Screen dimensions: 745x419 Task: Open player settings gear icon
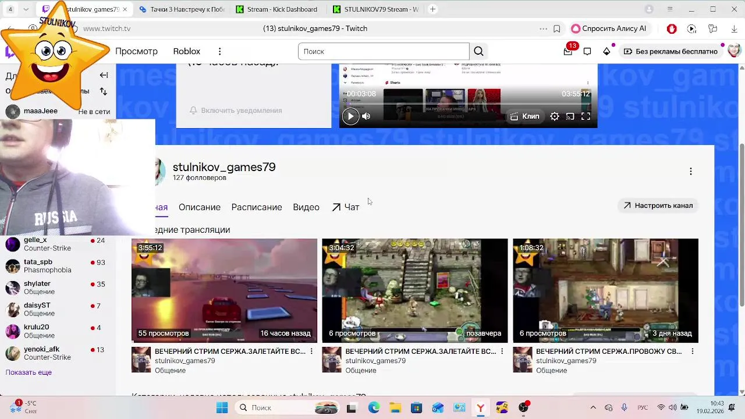555,116
